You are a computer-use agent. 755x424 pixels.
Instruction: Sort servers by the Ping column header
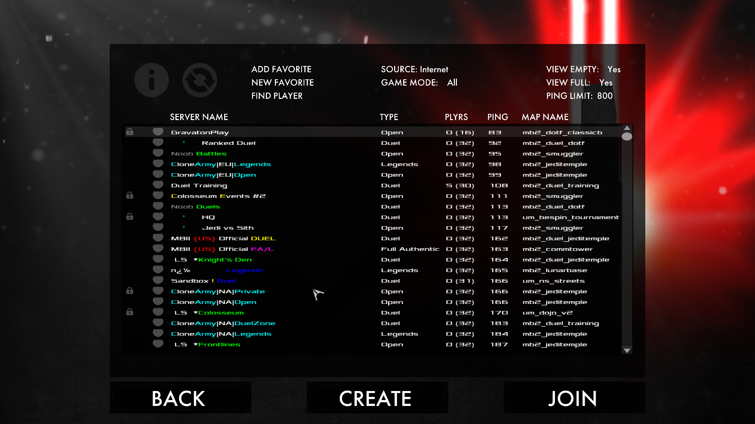point(497,117)
